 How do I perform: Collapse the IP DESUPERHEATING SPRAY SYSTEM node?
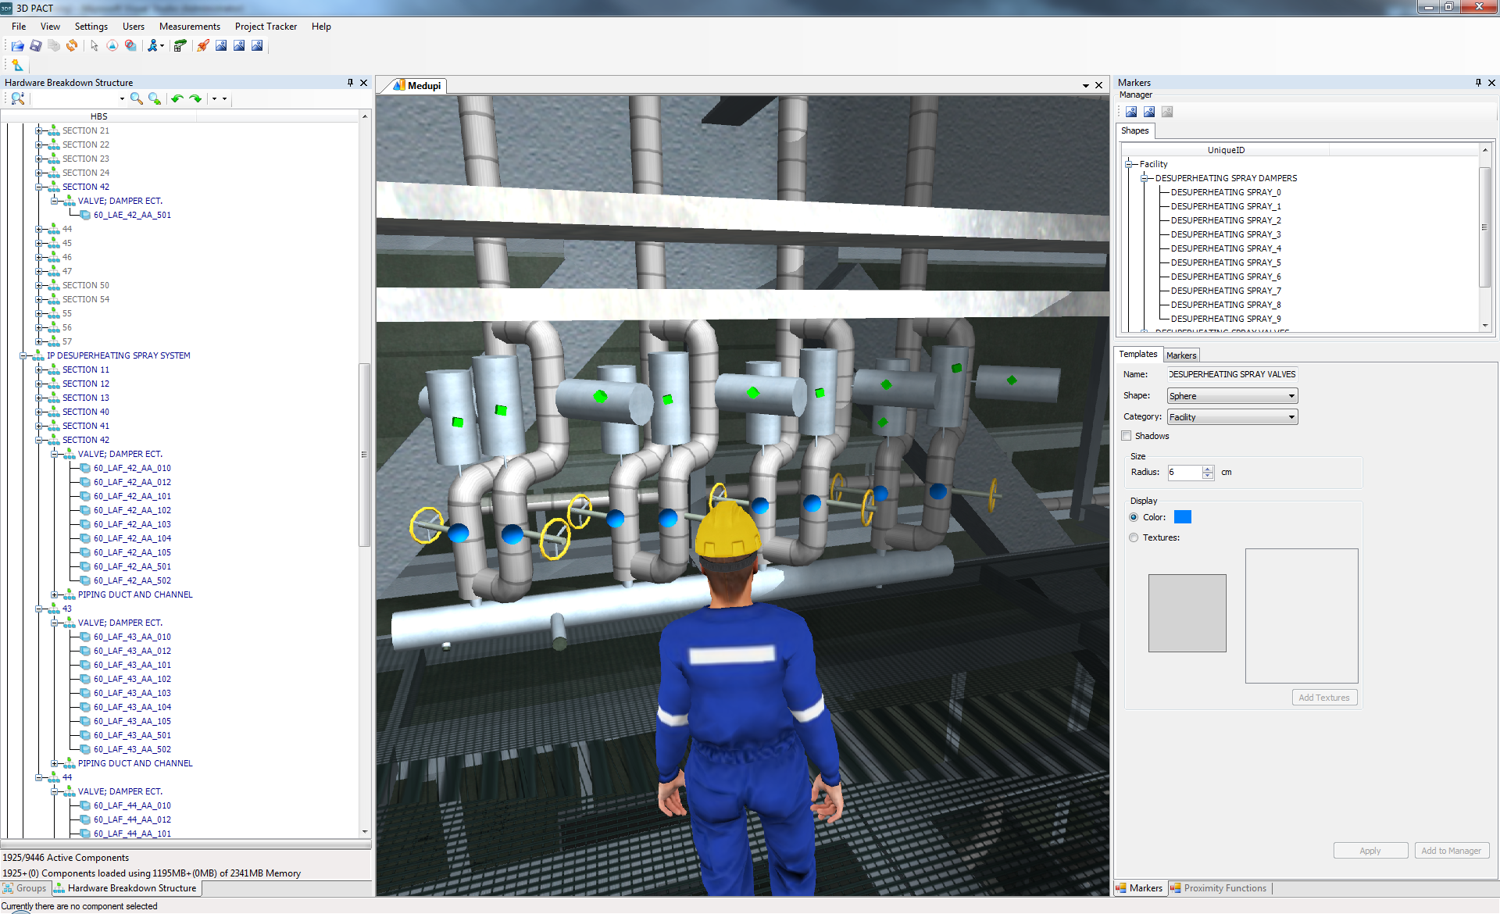click(23, 355)
